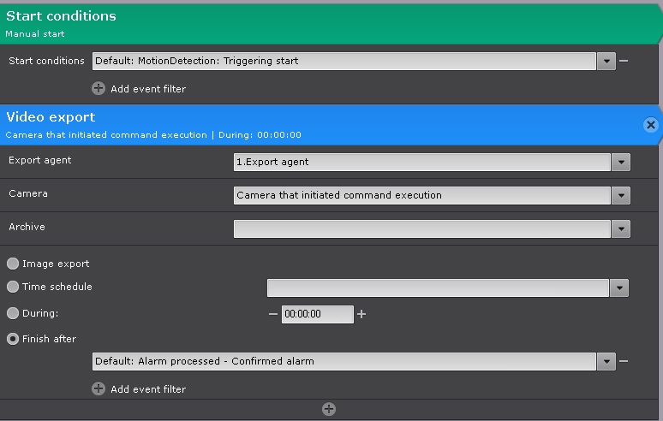Expand the Export agent dropdown

tap(621, 162)
